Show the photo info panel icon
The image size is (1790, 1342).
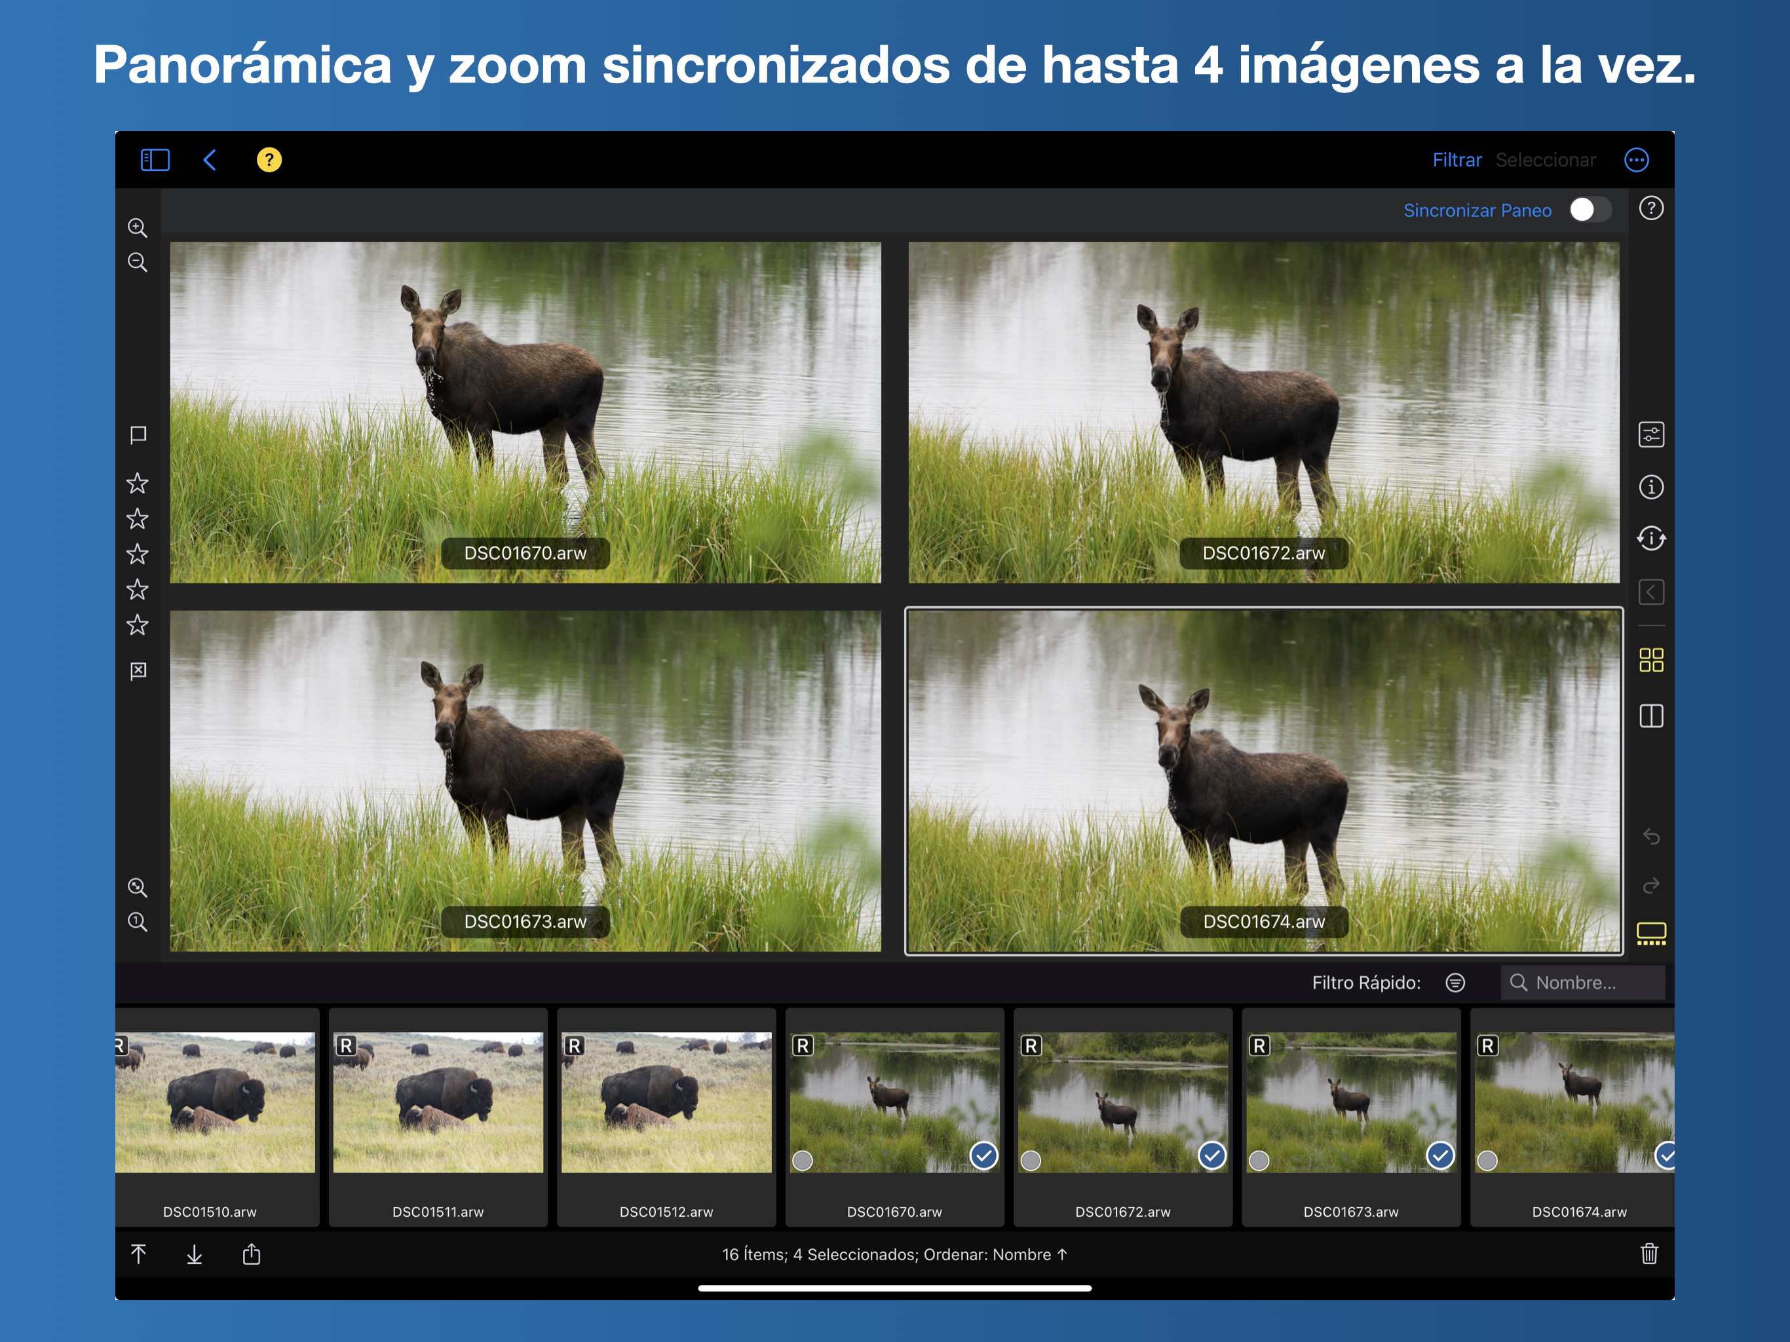tap(1651, 488)
